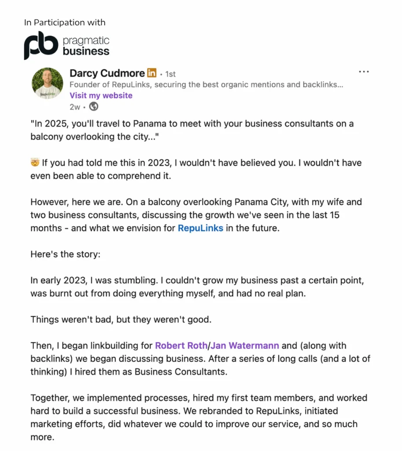Click the ellipsis icon at the top right
The height and width of the screenshot is (451, 402).
click(364, 71)
